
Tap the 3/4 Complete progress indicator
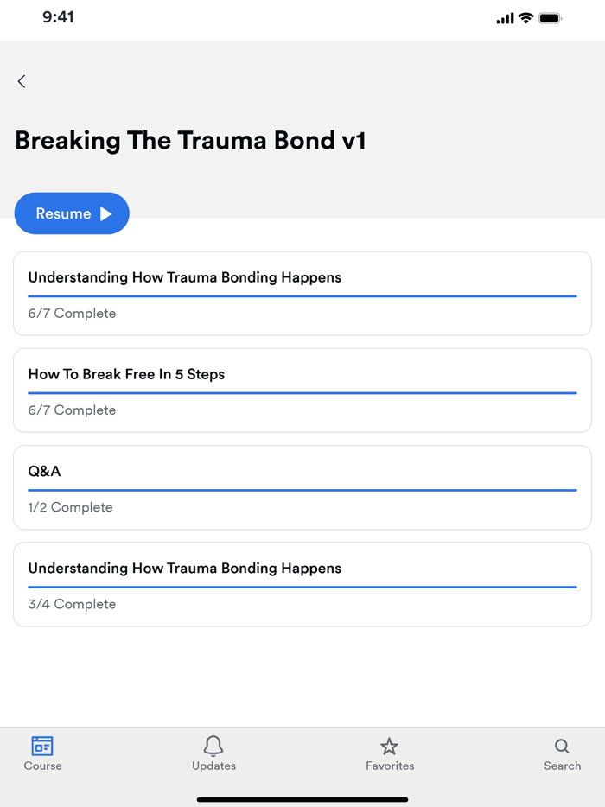[72, 603]
